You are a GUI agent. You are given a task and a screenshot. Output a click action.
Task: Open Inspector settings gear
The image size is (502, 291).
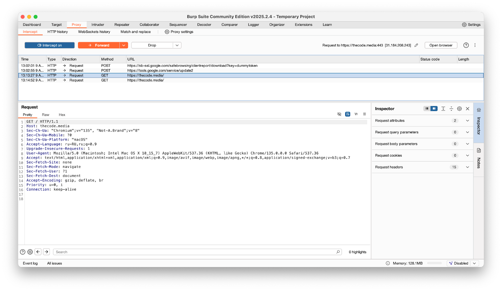(x=459, y=109)
